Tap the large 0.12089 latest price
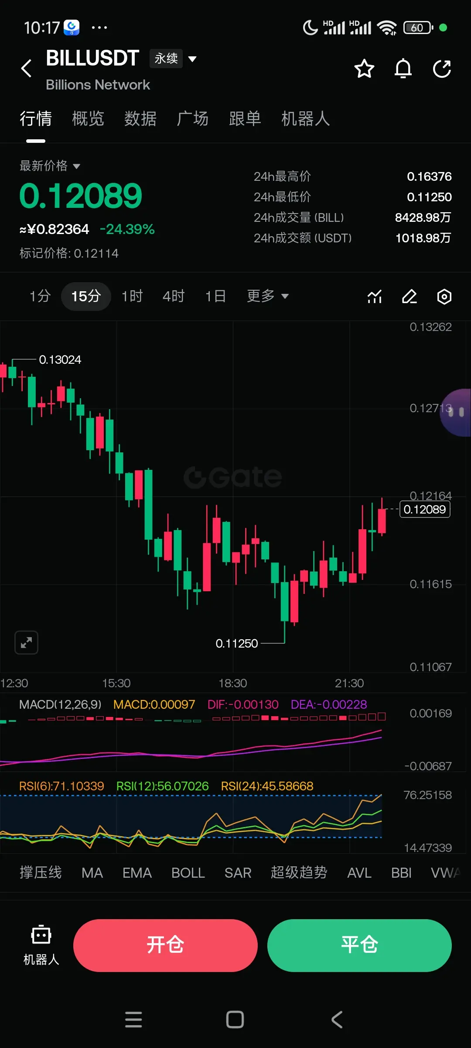The height and width of the screenshot is (1048, 471). pyautogui.click(x=81, y=196)
